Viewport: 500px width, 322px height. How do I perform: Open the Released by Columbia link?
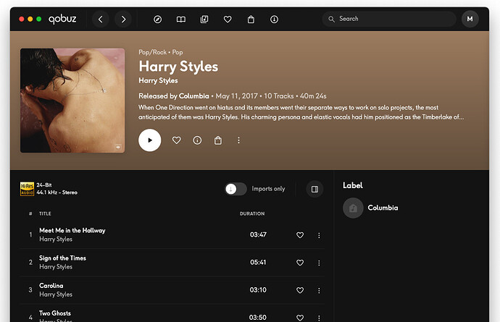pos(173,96)
